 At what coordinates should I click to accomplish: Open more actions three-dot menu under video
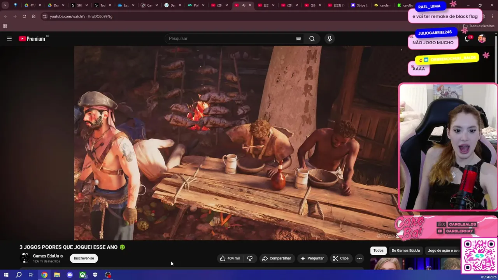click(x=359, y=258)
